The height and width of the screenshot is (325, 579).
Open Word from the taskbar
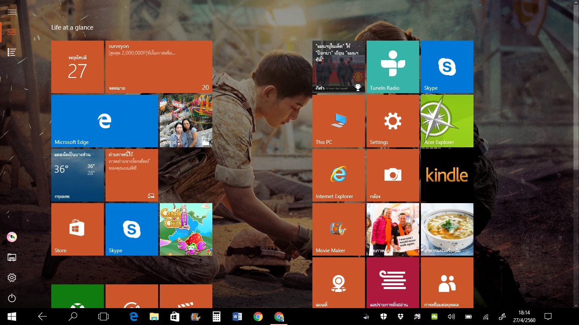[237, 317]
